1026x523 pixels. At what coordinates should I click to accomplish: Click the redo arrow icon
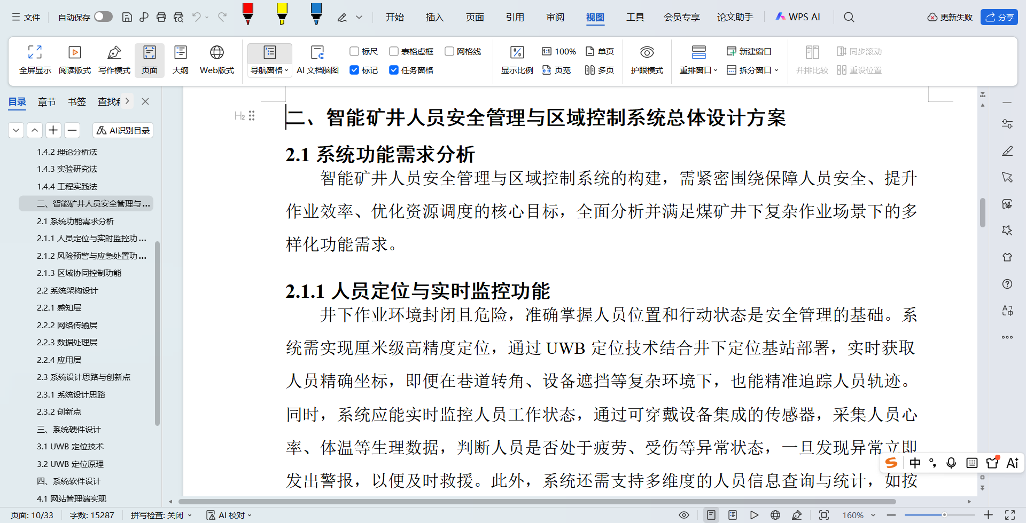(222, 17)
